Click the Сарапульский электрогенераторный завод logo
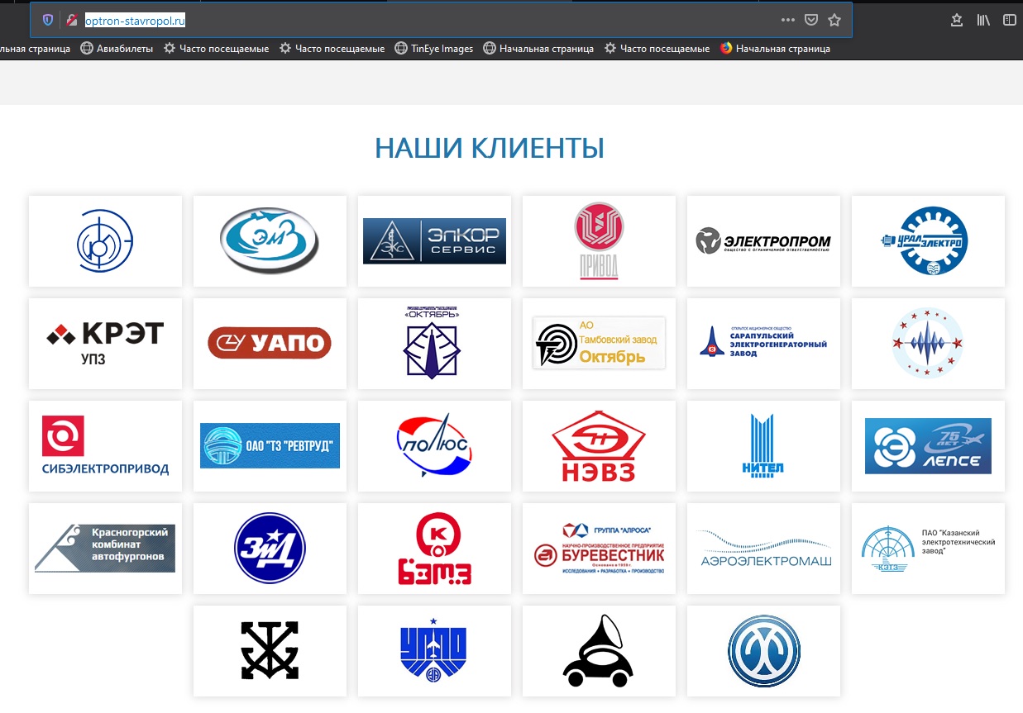This screenshot has width=1023, height=713. click(x=763, y=344)
